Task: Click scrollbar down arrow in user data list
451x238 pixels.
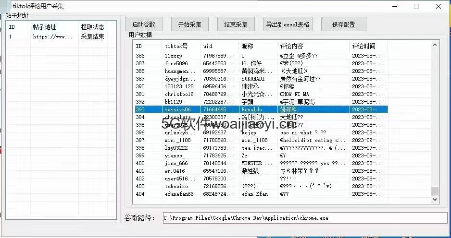Action: click(435, 199)
